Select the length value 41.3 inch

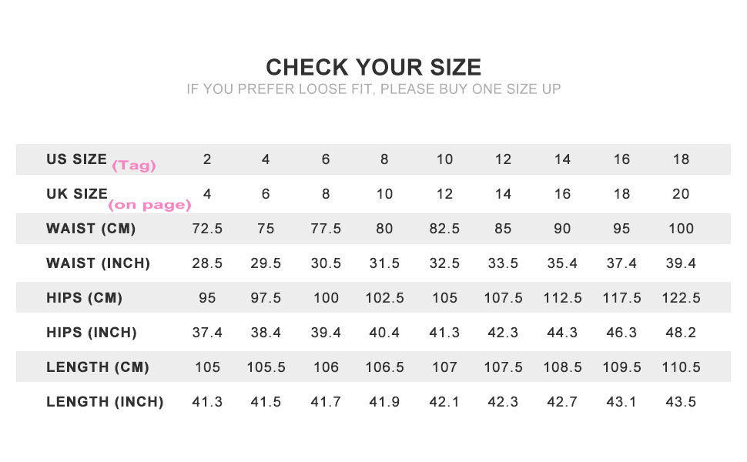coord(207,402)
